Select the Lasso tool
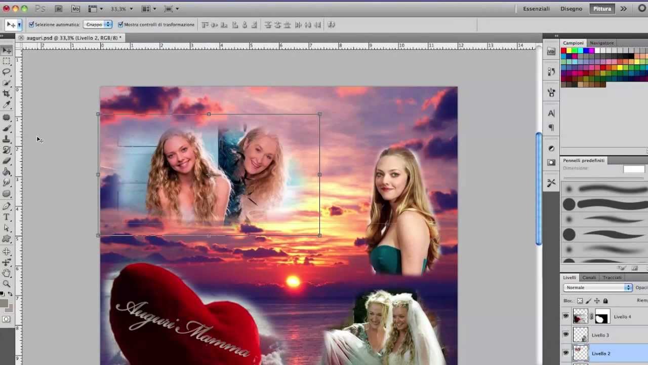The height and width of the screenshot is (365, 648). click(7, 72)
